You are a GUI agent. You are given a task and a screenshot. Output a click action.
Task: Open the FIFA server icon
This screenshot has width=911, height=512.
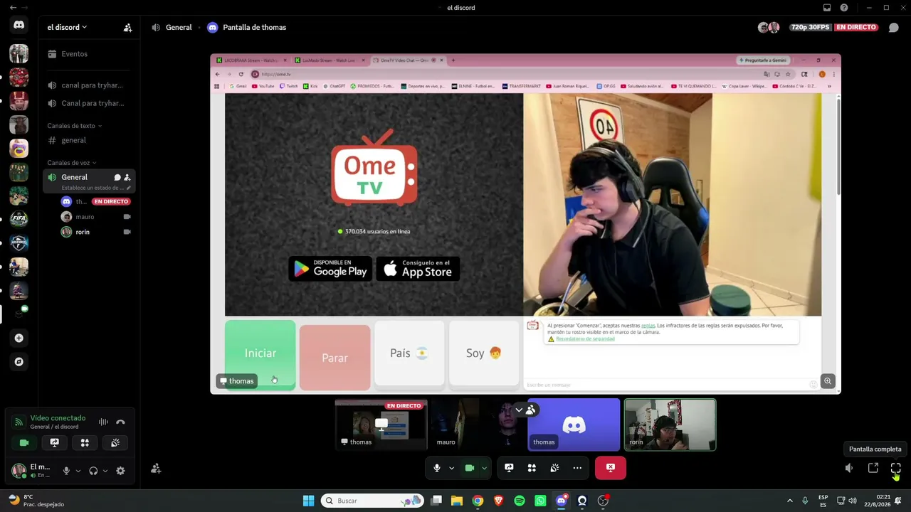pos(19,219)
